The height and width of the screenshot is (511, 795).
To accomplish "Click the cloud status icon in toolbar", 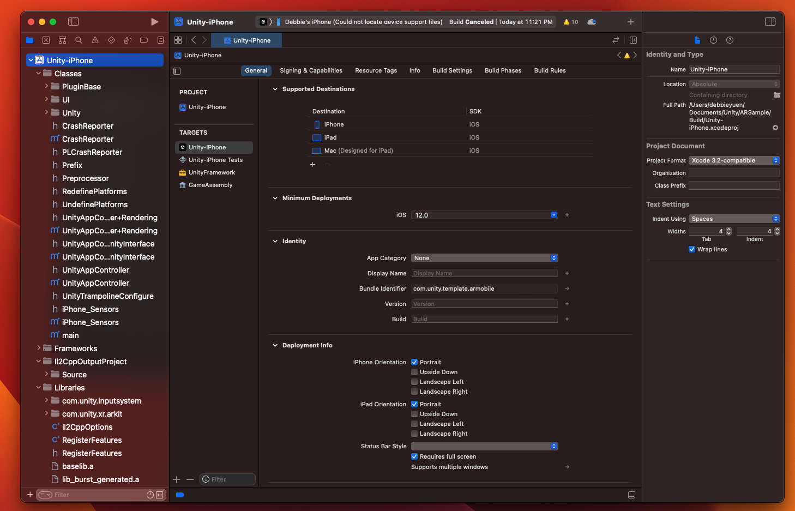I will tap(592, 22).
